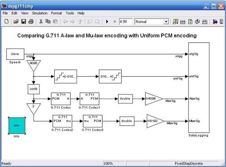This screenshot has height=167, width=226.
Task: Print the model using printer icon
Action: point(31,22)
